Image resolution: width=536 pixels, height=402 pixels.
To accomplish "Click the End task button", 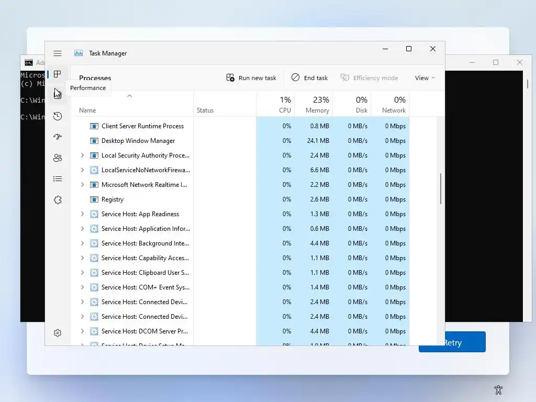I will coord(310,78).
